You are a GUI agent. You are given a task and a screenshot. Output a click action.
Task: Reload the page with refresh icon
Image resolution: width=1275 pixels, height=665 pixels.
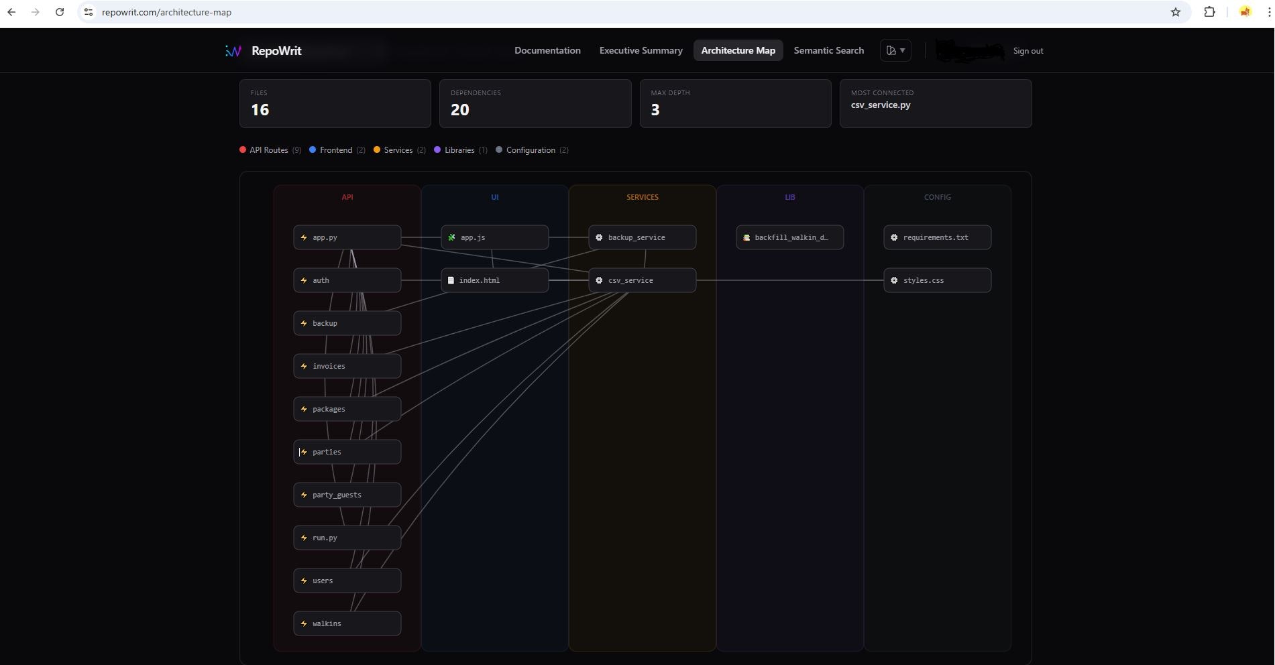60,12
